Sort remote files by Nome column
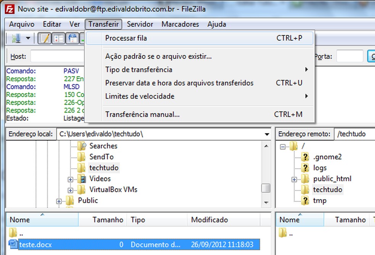375x255 pixels. [300, 219]
